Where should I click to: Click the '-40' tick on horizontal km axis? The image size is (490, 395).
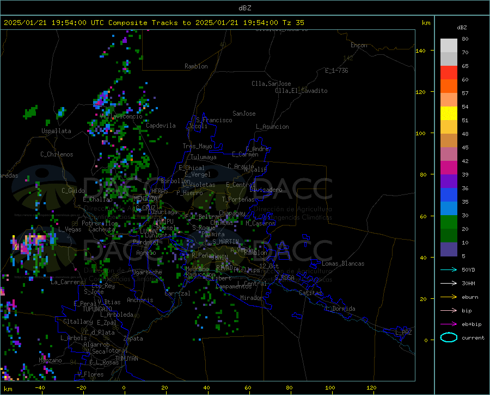(40, 387)
